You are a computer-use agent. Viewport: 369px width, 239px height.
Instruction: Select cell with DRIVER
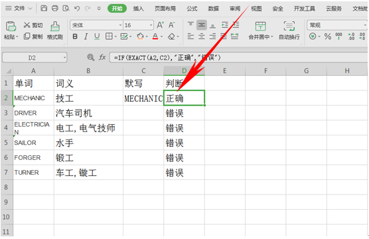(x=33, y=113)
